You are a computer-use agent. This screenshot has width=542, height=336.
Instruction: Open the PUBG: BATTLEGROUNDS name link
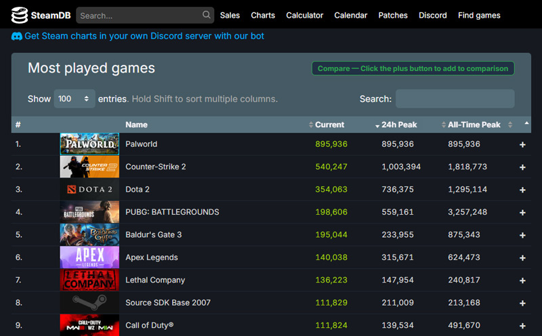(x=172, y=212)
